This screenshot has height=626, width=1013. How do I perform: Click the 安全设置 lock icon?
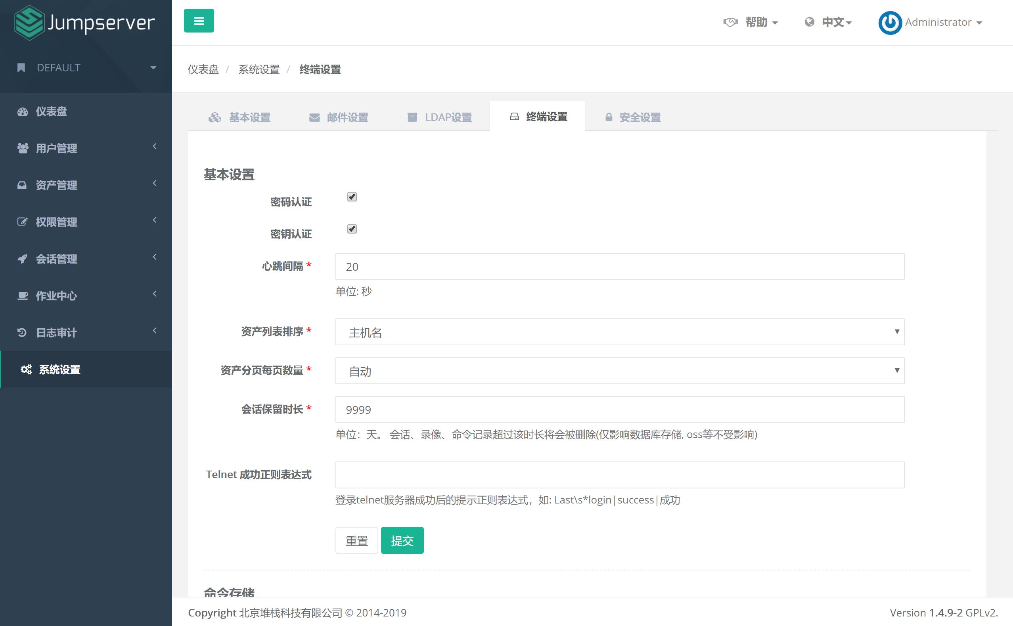click(x=609, y=118)
